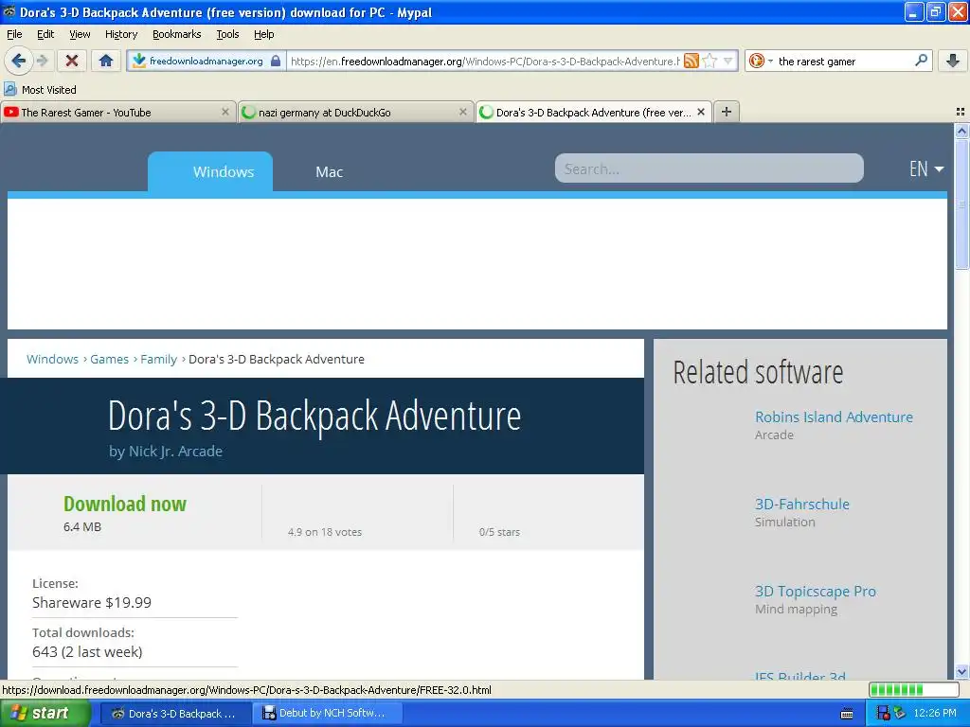Viewport: 970px width, 727px height.
Task: Click the system tray clock 12:26 PM
Action: 935,714
